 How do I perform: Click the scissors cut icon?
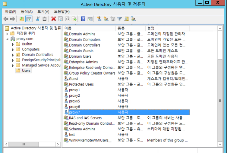click(x=38, y=19)
